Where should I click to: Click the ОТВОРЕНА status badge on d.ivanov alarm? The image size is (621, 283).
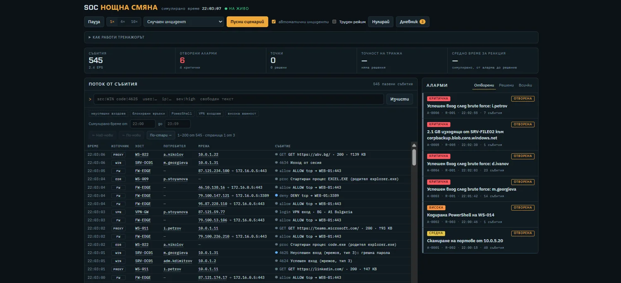click(x=523, y=156)
